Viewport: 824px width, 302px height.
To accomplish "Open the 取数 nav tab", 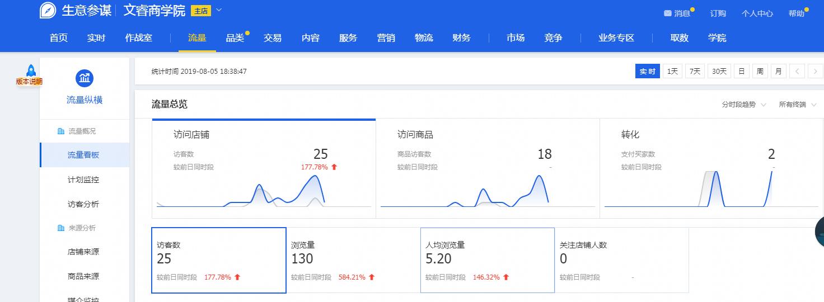I will (x=680, y=38).
